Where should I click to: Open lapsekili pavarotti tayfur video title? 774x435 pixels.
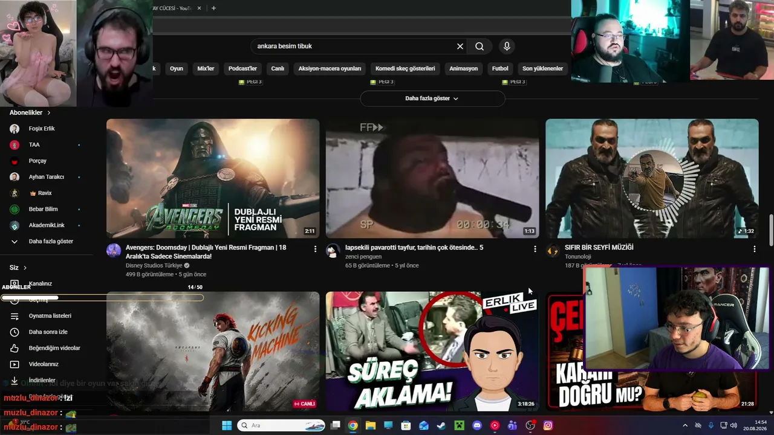(x=414, y=248)
